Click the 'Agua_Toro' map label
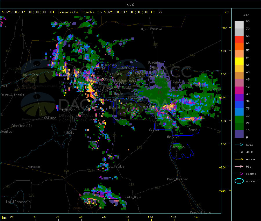 (31, 75)
